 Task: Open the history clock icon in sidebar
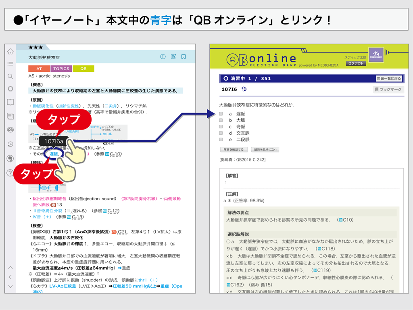coord(10,144)
